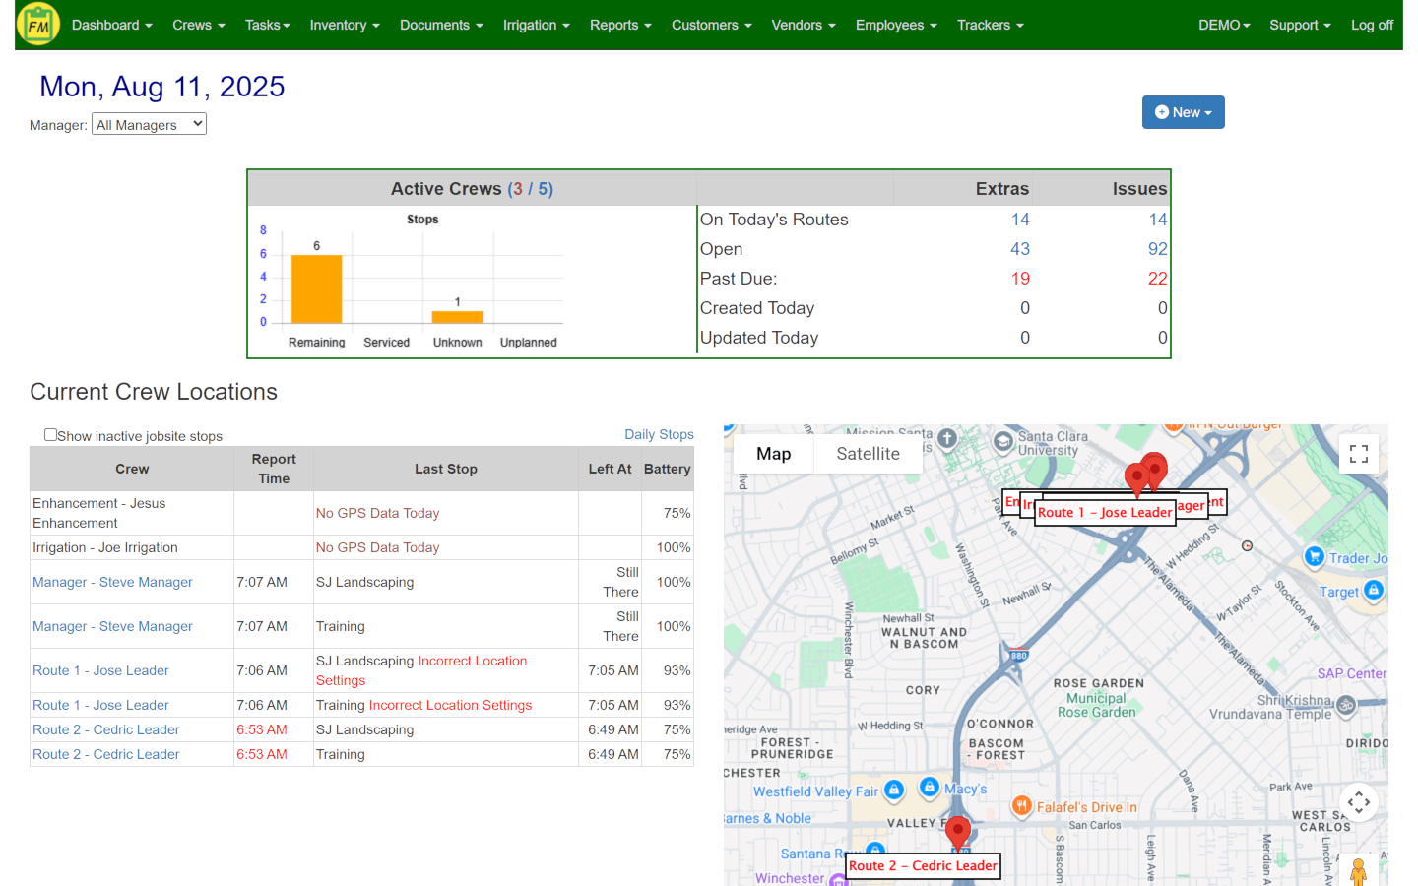The image size is (1418, 886).
Task: Open the map camera controls
Action: 1359,802
